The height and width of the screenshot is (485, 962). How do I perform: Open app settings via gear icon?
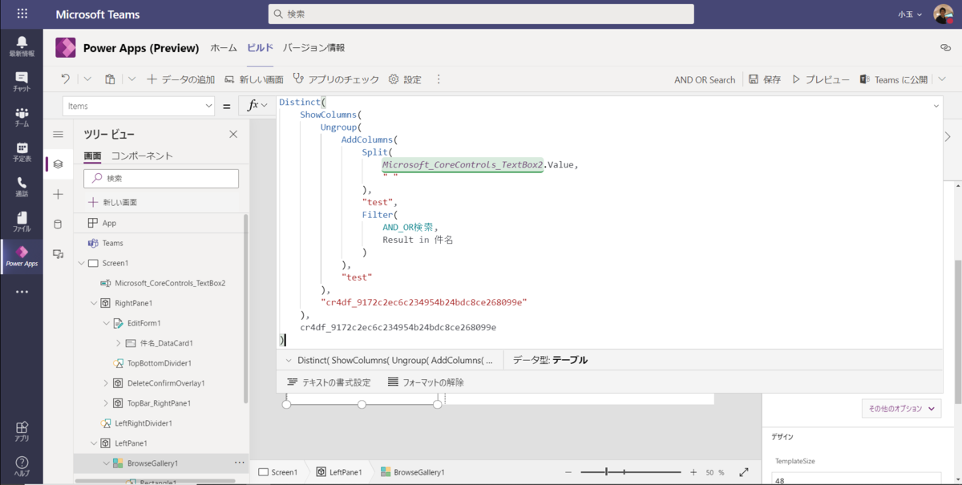[392, 79]
